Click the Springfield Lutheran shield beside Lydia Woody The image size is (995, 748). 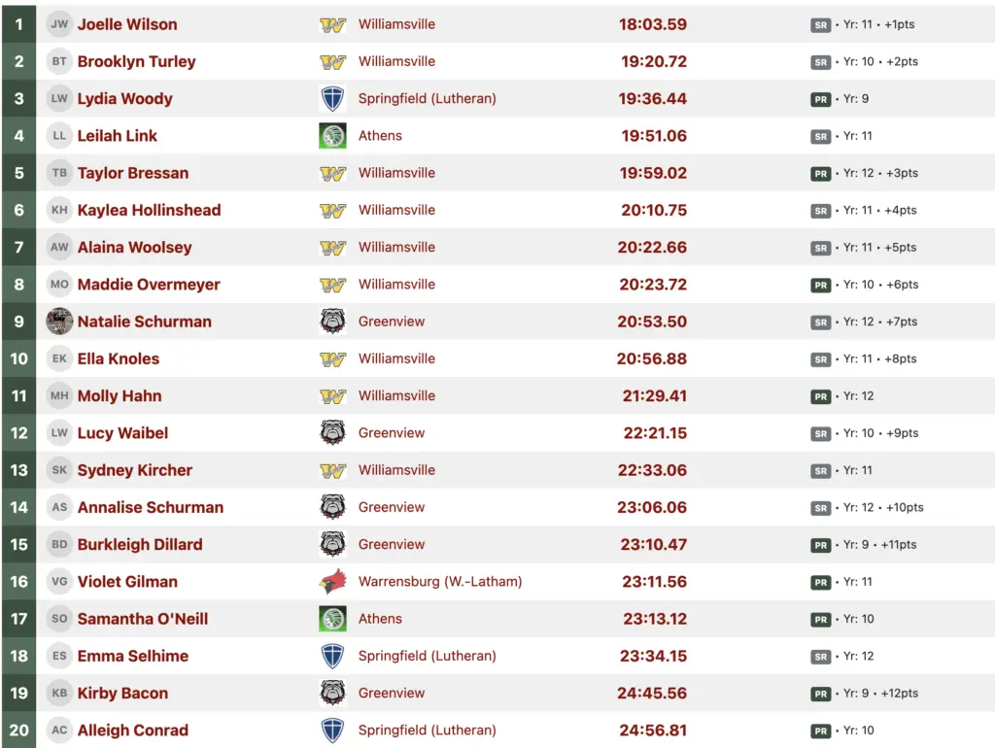tap(333, 99)
